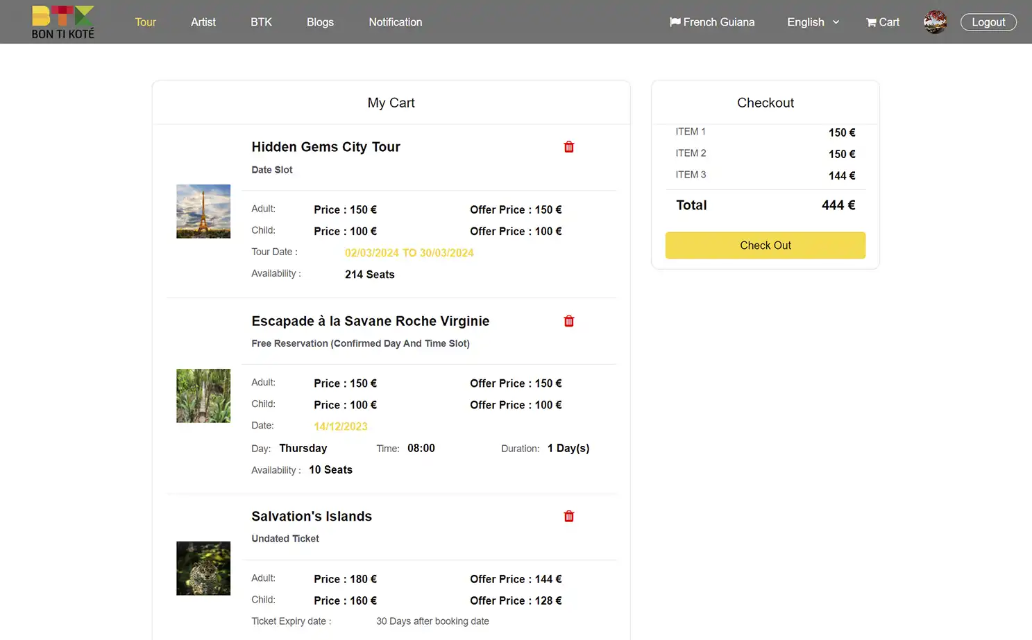Remove Escapade à la Savane Roche Virginie item
The width and height of the screenshot is (1032, 640).
pyautogui.click(x=568, y=320)
